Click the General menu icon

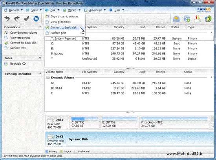5,10
